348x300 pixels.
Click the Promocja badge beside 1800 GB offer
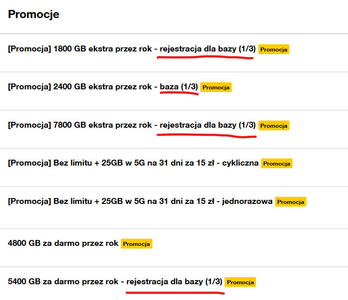click(274, 50)
